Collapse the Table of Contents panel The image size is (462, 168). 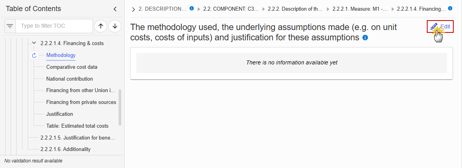pos(115,9)
